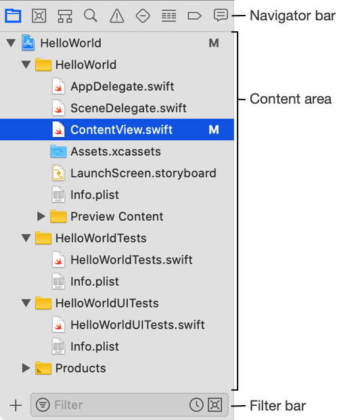
Task: Open the Symbol navigator hierarchy icon
Action: click(65, 16)
